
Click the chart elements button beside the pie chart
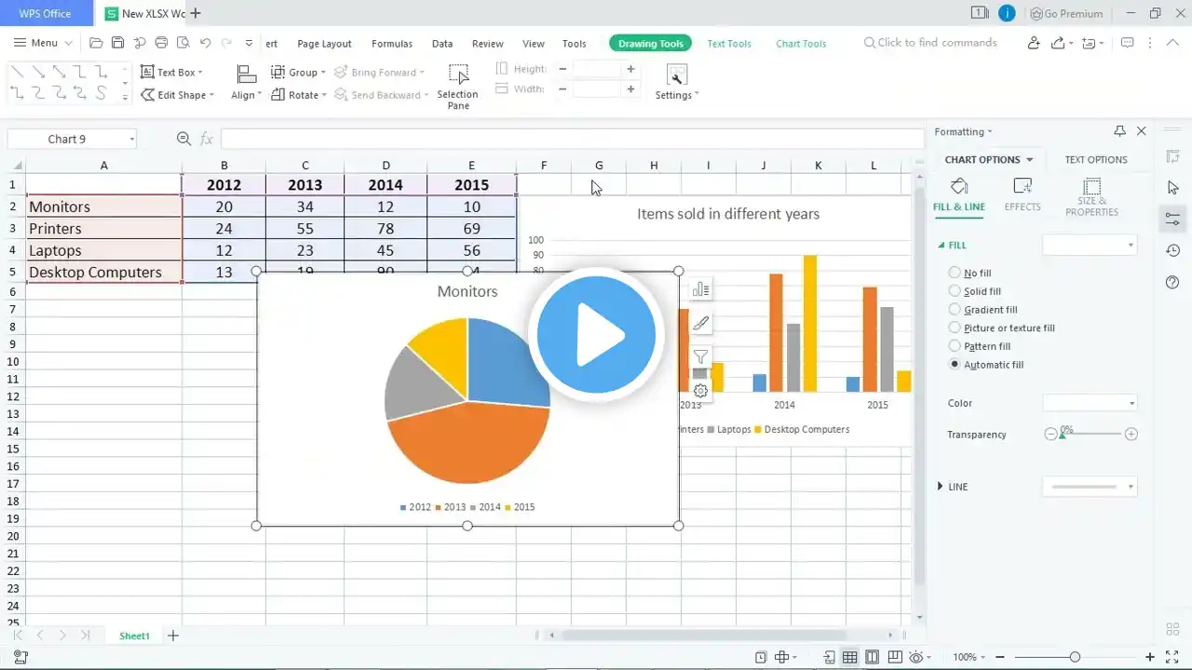point(701,289)
